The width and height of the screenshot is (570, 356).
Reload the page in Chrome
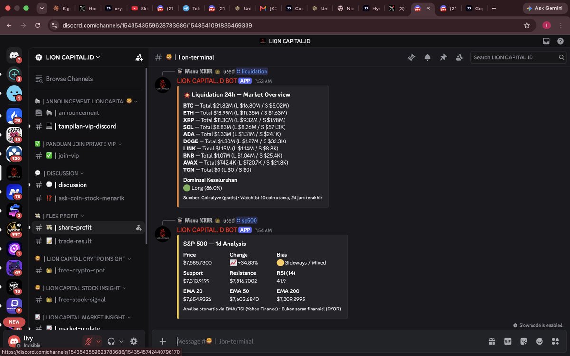38,25
